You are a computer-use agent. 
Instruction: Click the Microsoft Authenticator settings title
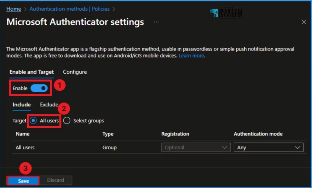[x=75, y=22]
